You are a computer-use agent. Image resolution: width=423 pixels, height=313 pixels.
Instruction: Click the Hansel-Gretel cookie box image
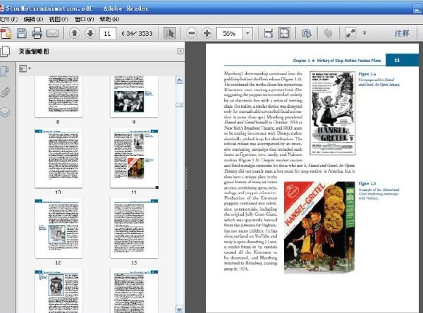(319, 228)
